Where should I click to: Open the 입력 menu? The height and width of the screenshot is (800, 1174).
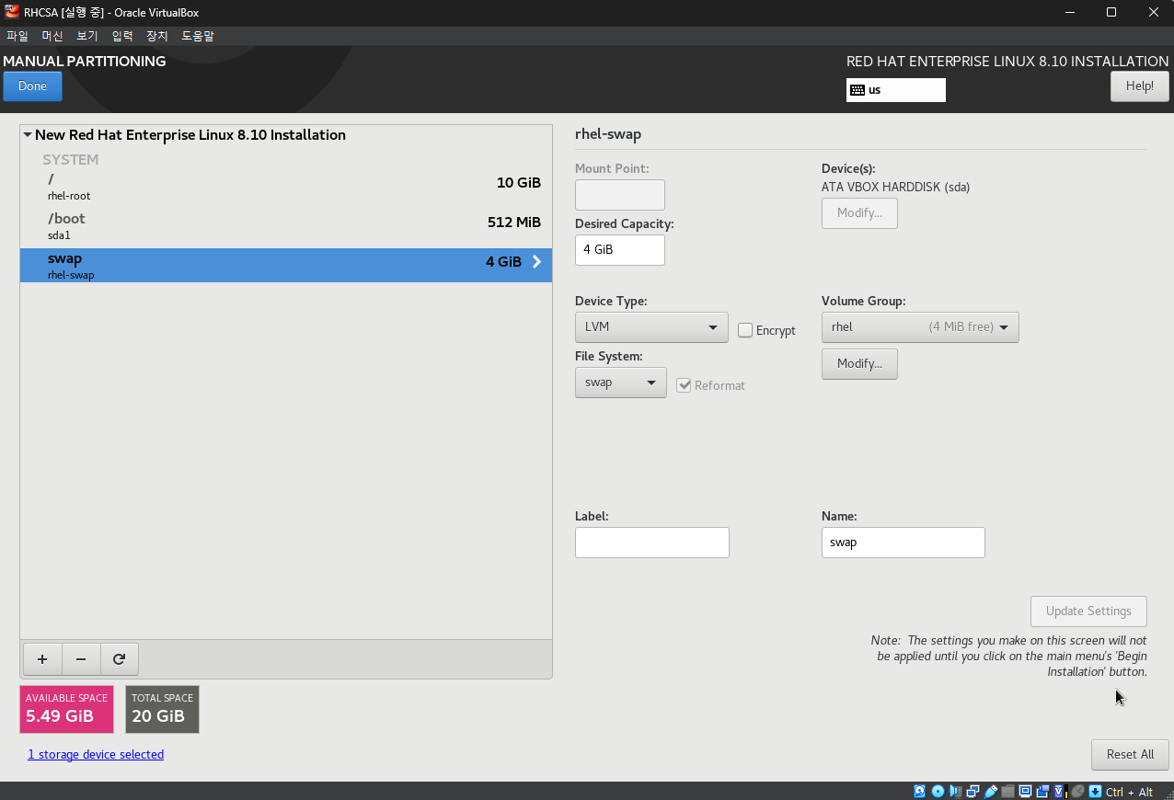click(x=122, y=36)
